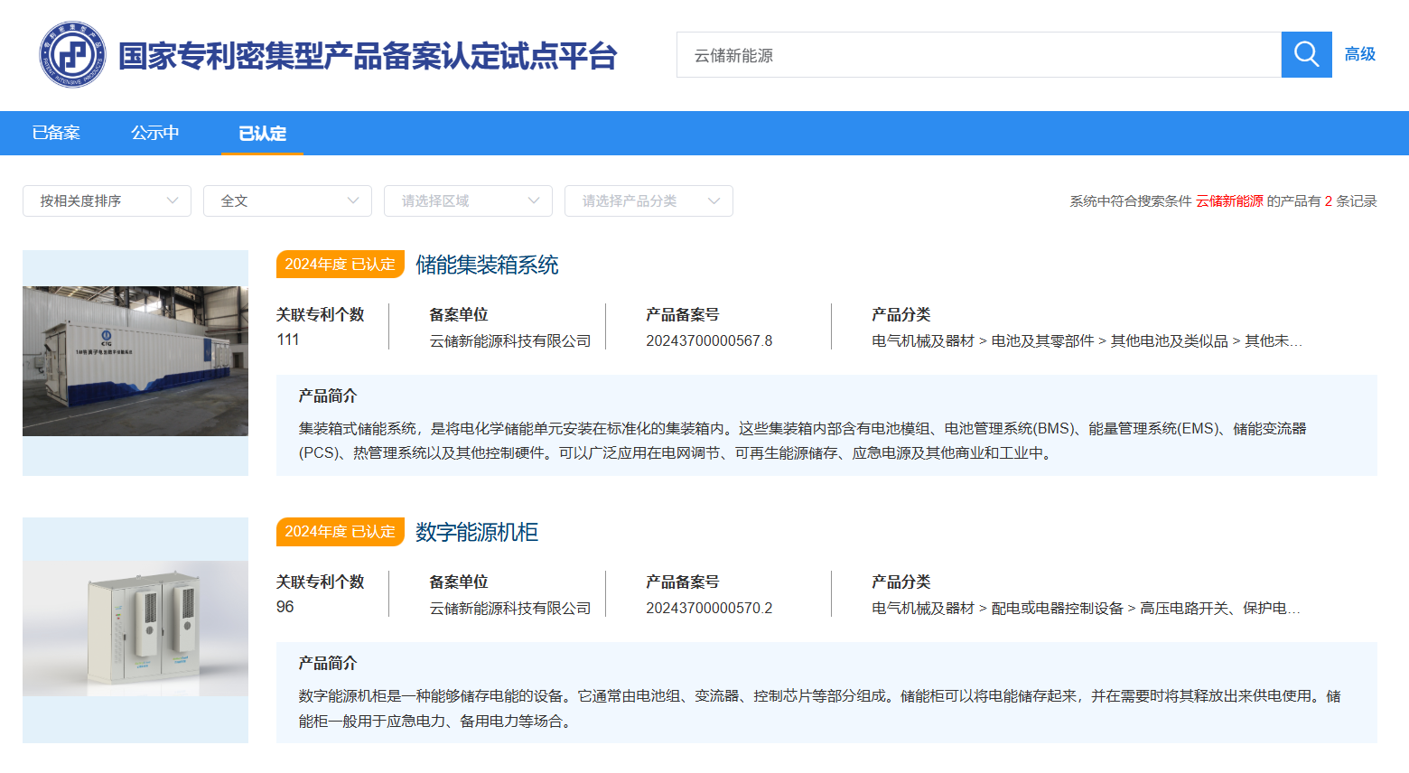Click the 2024年度 已认定 badge for 储能集装箱系统
This screenshot has height=773, width=1409.
coord(341,264)
